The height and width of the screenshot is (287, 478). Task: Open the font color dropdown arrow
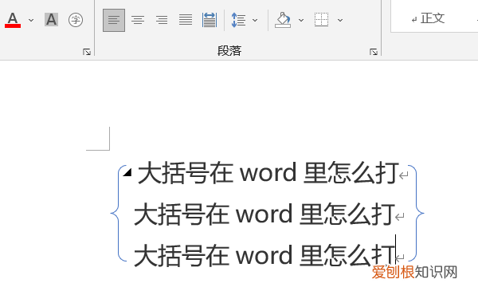(31, 21)
